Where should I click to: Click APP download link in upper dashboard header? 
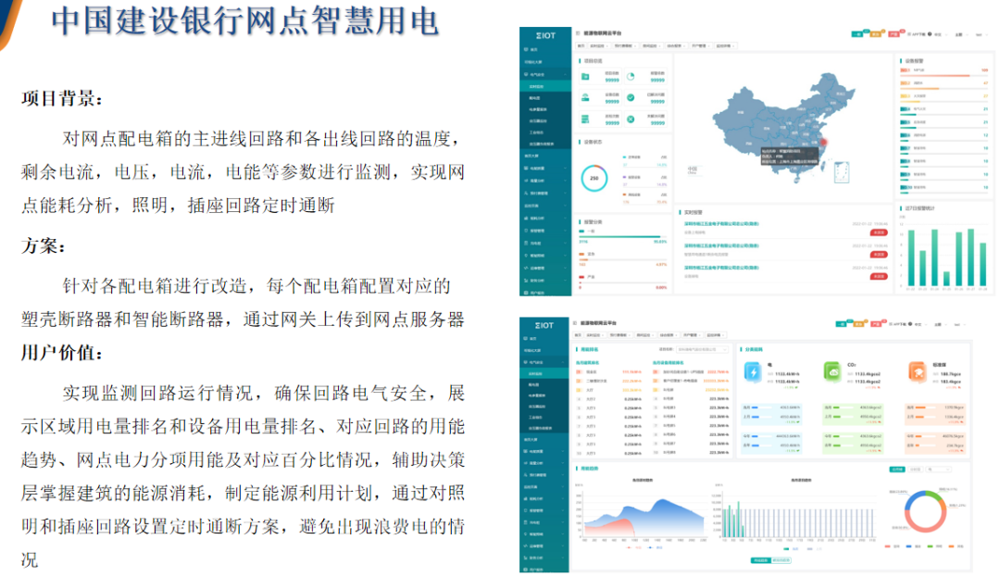pos(917,34)
